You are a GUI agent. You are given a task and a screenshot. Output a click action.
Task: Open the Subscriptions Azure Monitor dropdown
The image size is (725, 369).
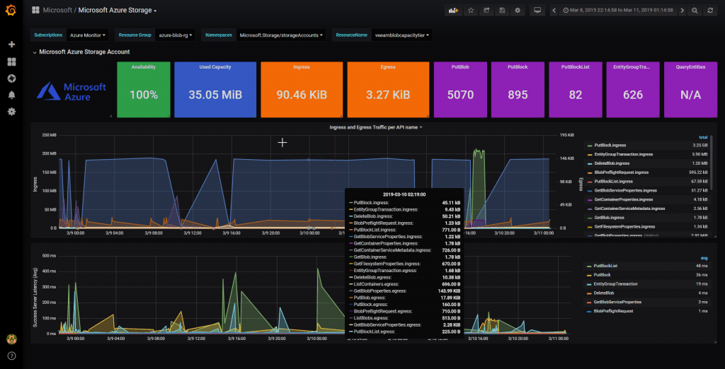[x=88, y=35]
